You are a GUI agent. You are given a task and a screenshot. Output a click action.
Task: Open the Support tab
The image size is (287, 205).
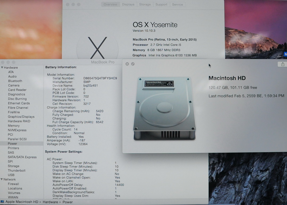161,5
